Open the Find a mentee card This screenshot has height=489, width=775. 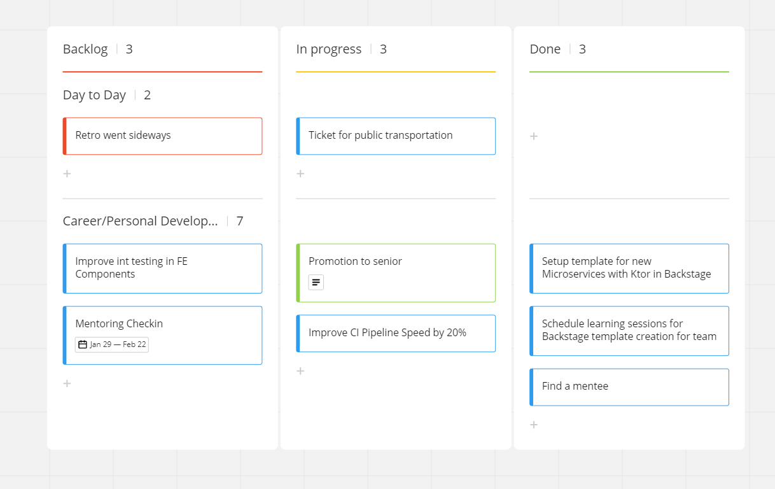coord(629,386)
